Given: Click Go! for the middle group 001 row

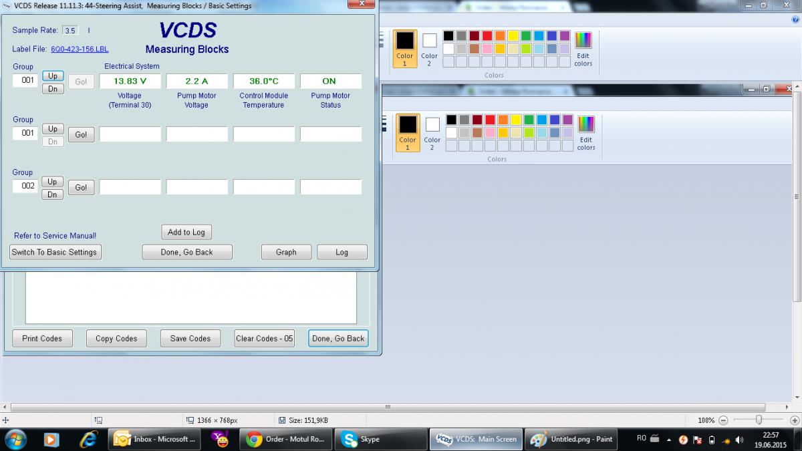Looking at the screenshot, I should click(x=81, y=134).
